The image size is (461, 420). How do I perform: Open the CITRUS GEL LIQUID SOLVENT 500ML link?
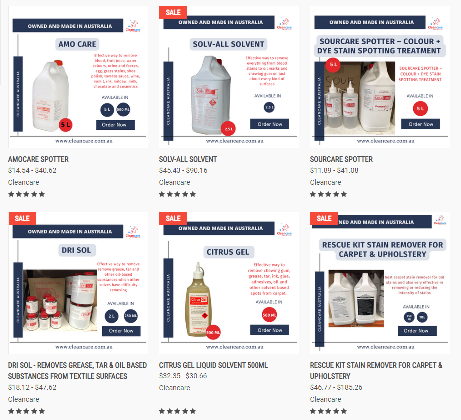pyautogui.click(x=213, y=365)
